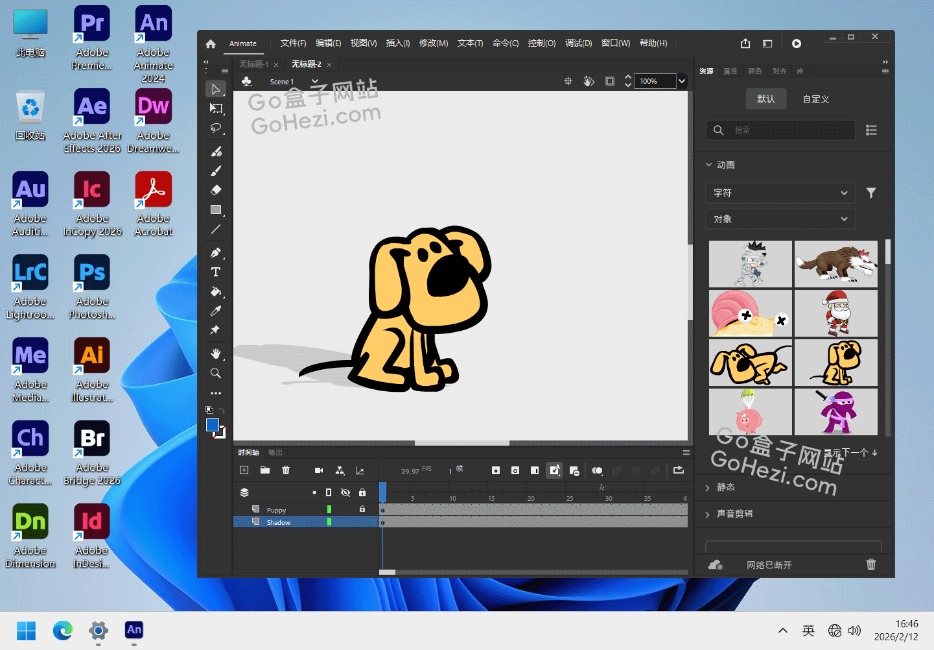Image resolution: width=934 pixels, height=650 pixels.
Task: Click the 自定义 button in assets panel
Action: coord(815,99)
